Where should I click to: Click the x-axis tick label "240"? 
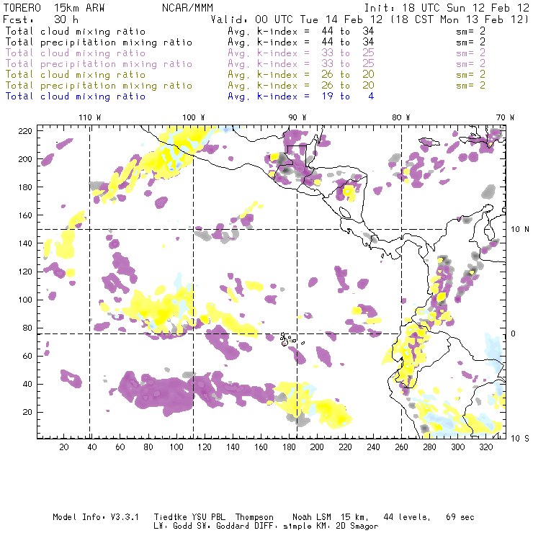tap(373, 447)
